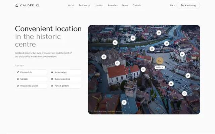The image size is (215, 134).
Task: Click the aerial map caption text
Action: [106, 111]
